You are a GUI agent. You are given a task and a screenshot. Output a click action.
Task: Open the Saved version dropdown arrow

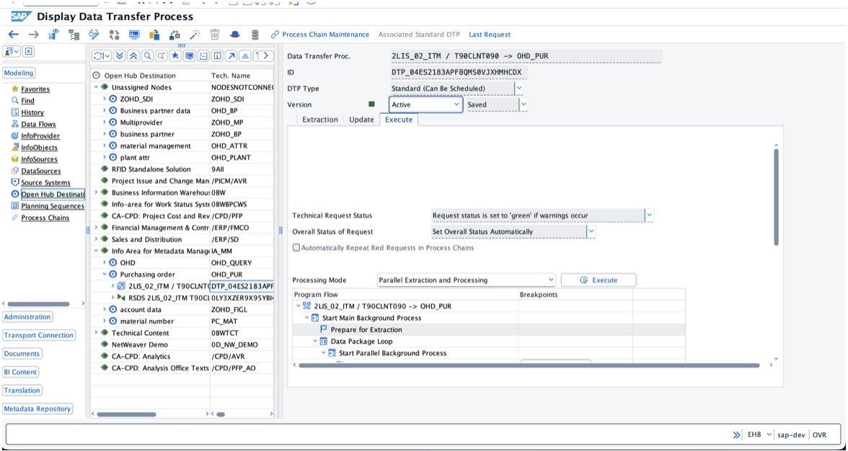tap(524, 104)
